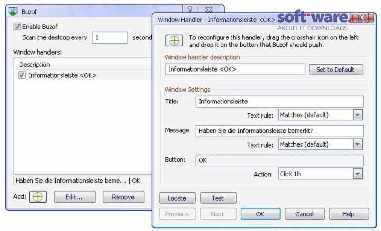Click the Button field containing OK

pos(280,160)
